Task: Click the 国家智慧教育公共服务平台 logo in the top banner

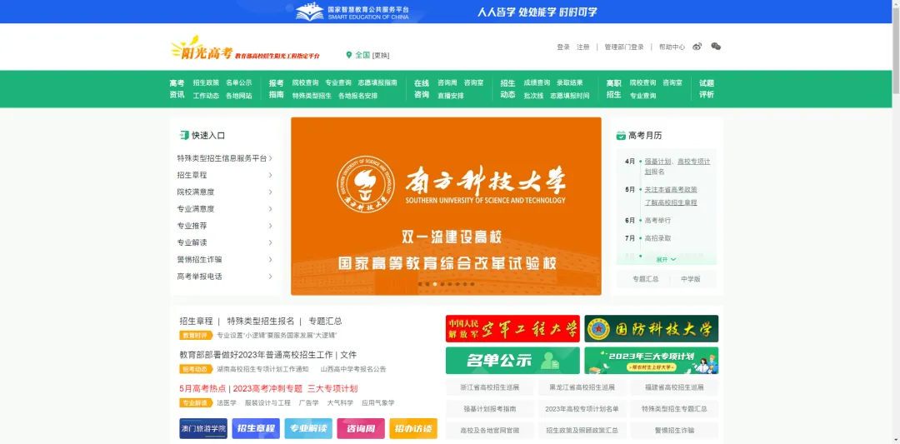Action: (x=352, y=12)
